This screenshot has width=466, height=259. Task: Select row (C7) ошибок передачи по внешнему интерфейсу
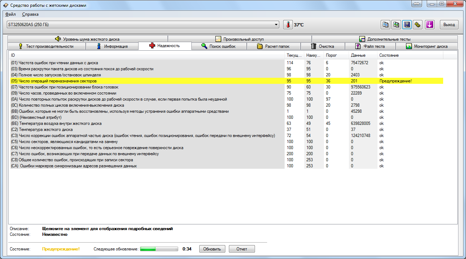(226, 154)
